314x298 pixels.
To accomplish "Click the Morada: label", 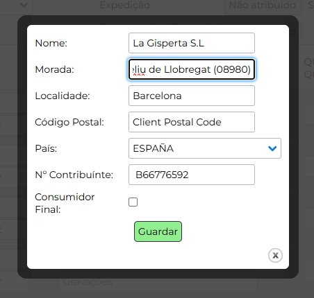I will [x=54, y=69].
